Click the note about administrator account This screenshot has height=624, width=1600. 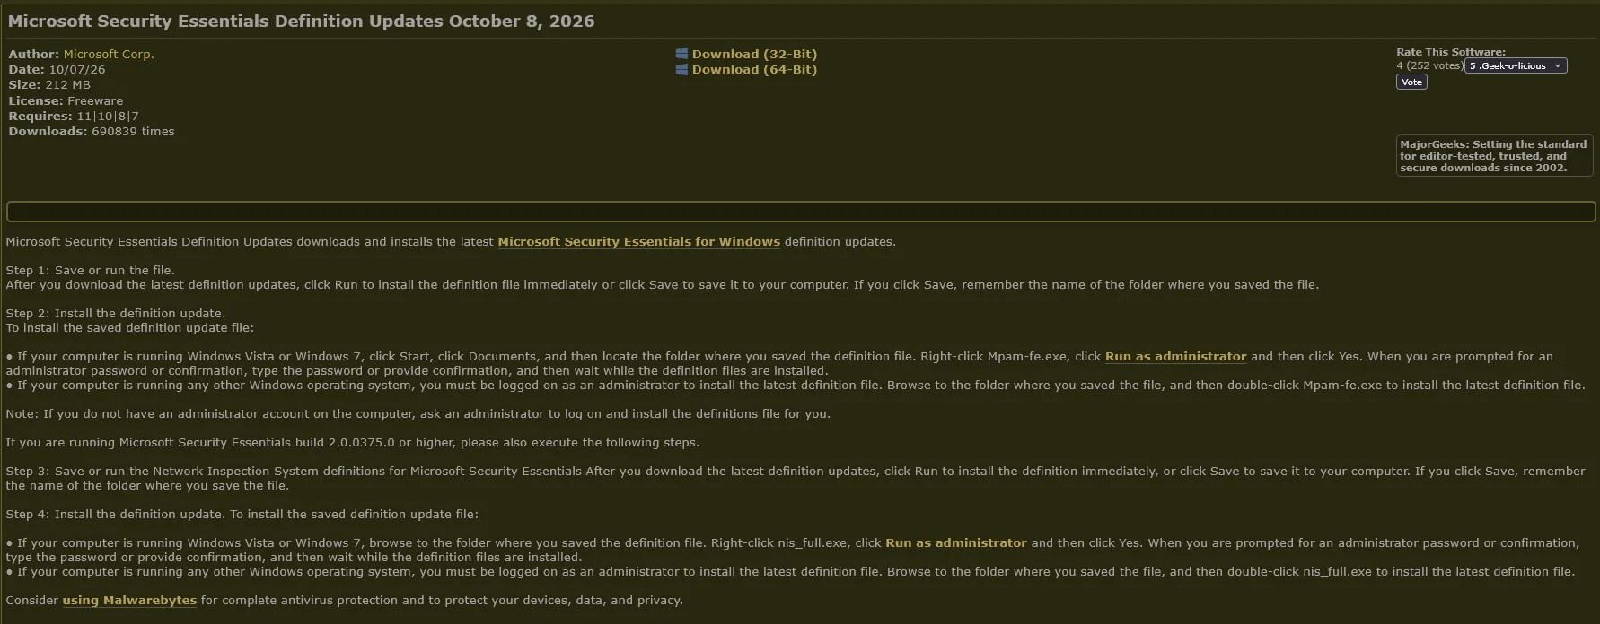click(418, 413)
